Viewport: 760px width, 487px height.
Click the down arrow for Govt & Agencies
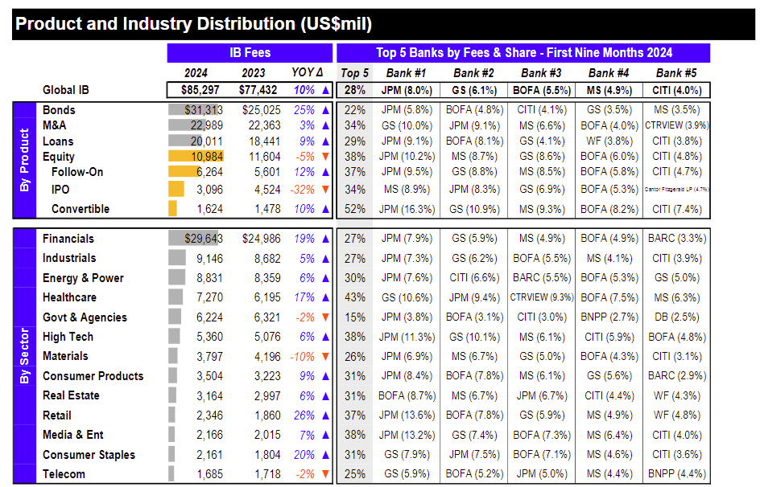click(x=325, y=317)
